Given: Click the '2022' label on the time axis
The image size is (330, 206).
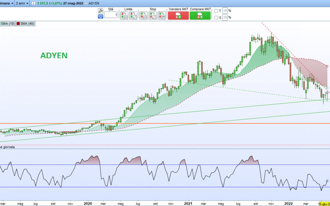Looking at the screenshot, I should click(x=288, y=204).
